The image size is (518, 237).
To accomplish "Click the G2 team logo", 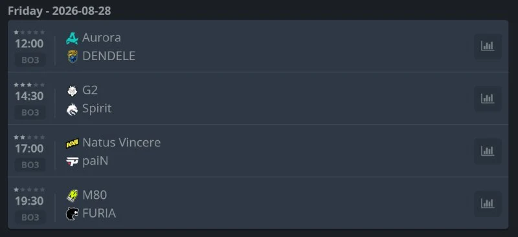I will click(72, 90).
